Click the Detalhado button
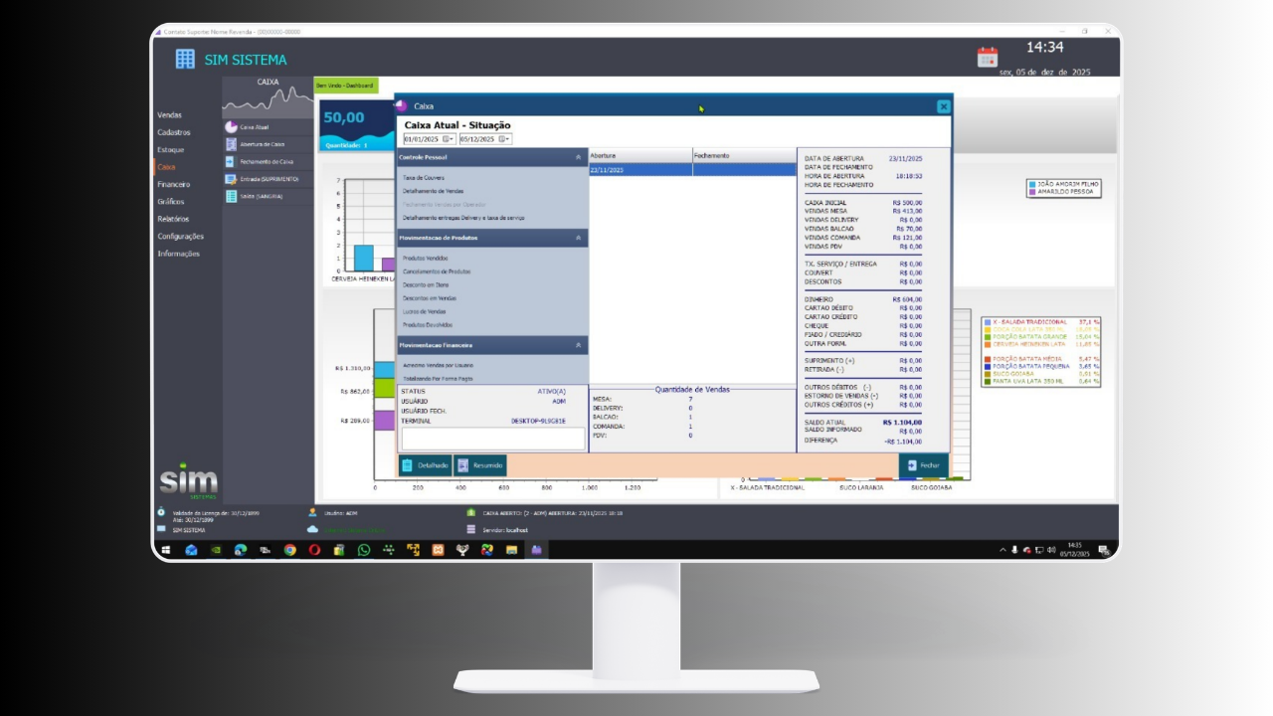The height and width of the screenshot is (716, 1273). coord(425,464)
